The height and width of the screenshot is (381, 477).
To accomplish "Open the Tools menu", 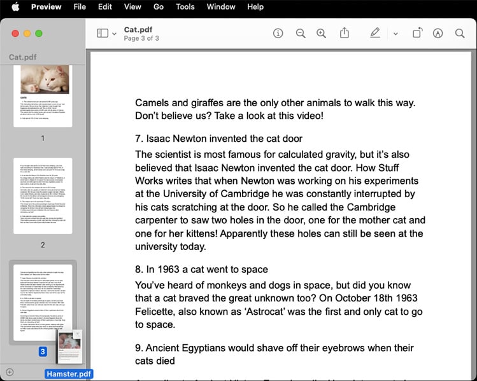I will 185,7.
